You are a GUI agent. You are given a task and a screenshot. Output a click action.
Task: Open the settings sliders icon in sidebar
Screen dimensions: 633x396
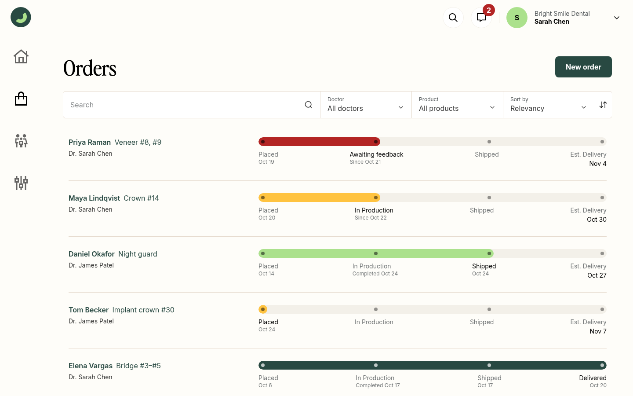pos(21,183)
